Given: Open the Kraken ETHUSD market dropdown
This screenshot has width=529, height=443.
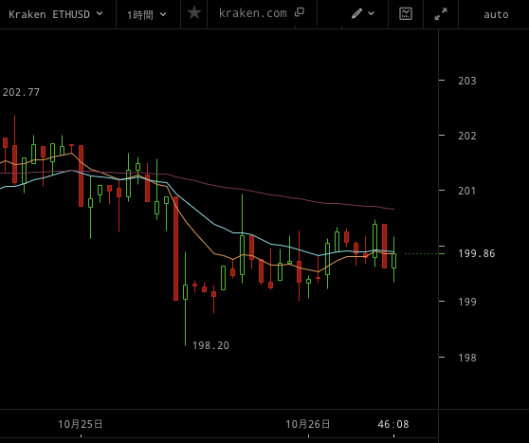Looking at the screenshot, I should [56, 14].
